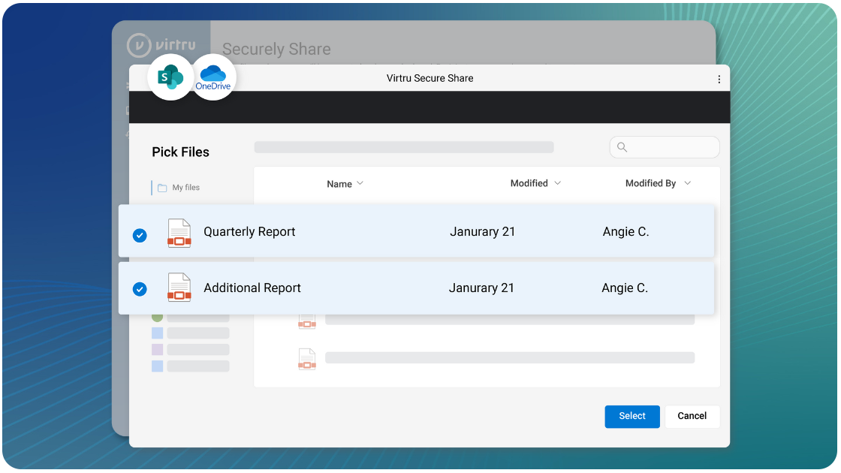Click Additional Report's document icon
Screen dimensions: 841x473
[x=179, y=288]
